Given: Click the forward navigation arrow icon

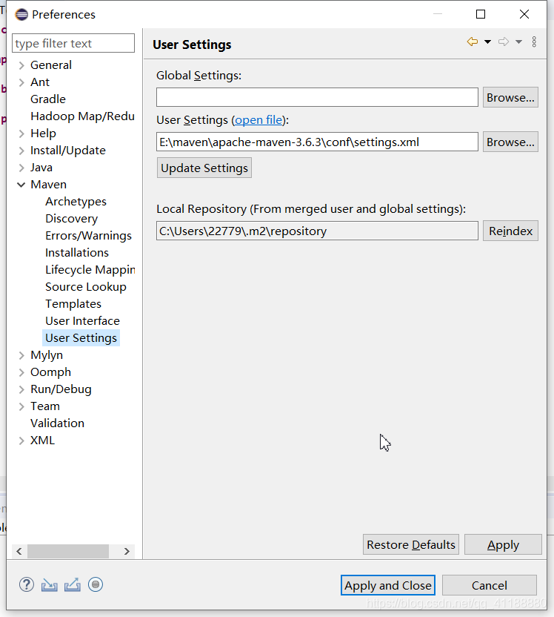Looking at the screenshot, I should pyautogui.click(x=502, y=42).
